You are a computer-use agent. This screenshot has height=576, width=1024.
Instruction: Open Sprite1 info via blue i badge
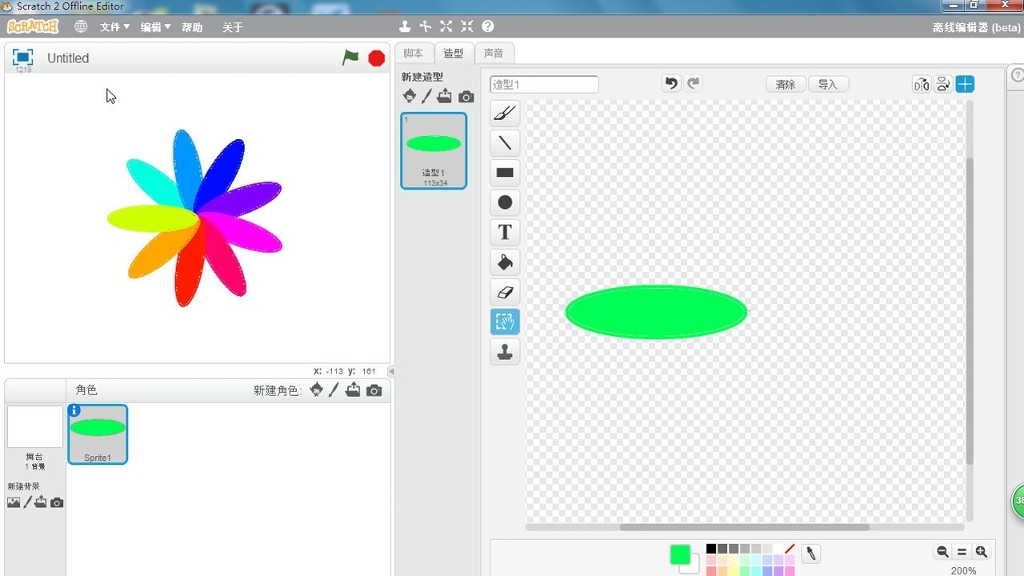[74, 410]
